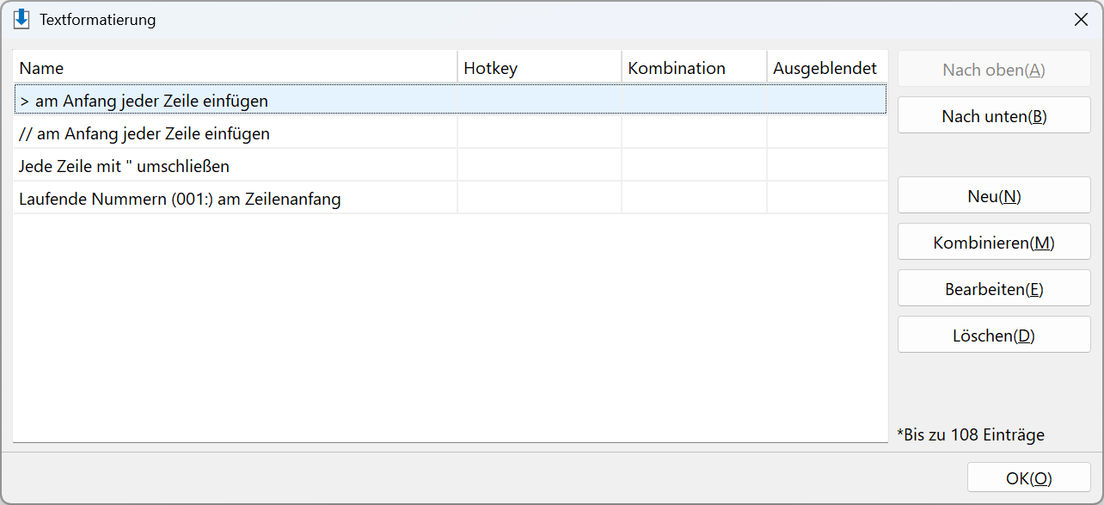Select row '> am Anfang jeder Zeile einfügen'
The image size is (1104, 505).
tap(451, 101)
